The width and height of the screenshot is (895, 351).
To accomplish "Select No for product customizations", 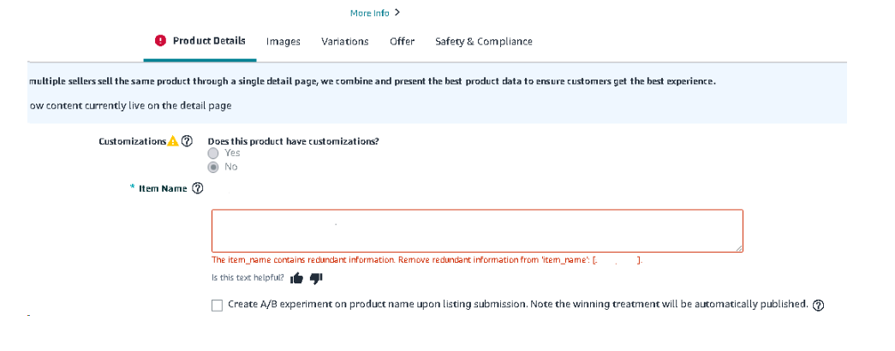I will click(x=214, y=167).
